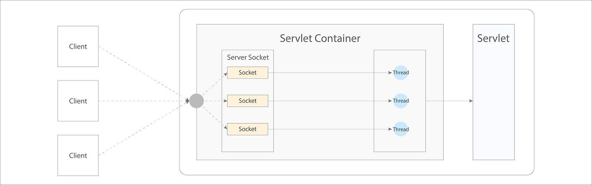Select the middle Socket box

click(247, 101)
